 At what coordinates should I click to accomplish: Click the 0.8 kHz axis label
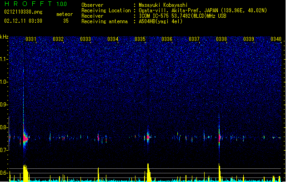tap(4, 127)
